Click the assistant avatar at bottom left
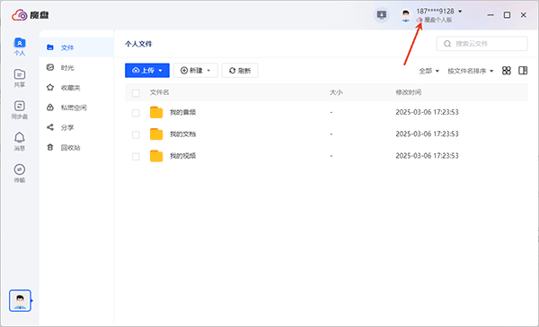Screen dimensions: 539x327 [21, 301]
